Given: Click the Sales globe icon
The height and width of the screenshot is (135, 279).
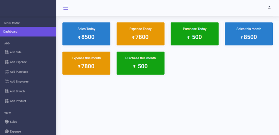Looking at the screenshot, I should coord(7,122).
